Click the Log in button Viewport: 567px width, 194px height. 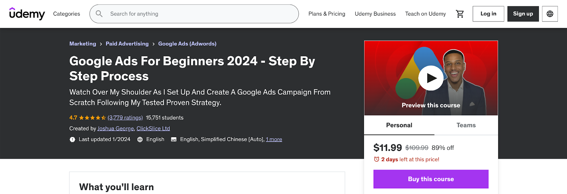click(x=488, y=14)
